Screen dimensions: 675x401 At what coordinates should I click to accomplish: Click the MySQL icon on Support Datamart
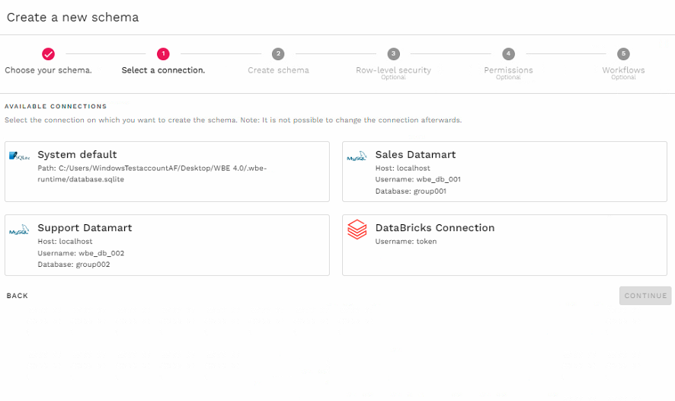18,229
